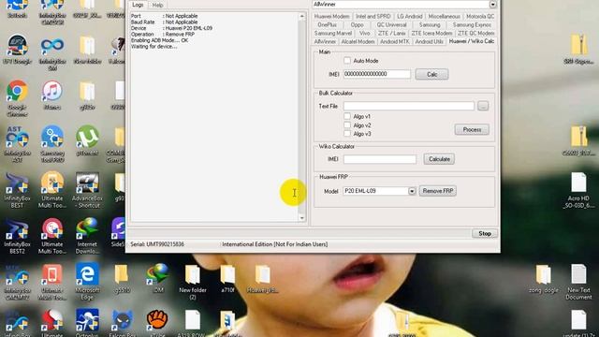599x337 pixels.
Task: Select the Miscellaneous tab
Action: [x=444, y=17]
